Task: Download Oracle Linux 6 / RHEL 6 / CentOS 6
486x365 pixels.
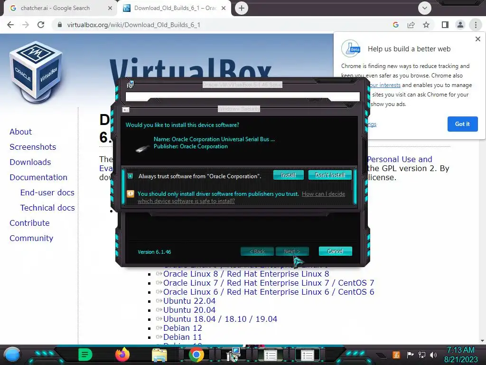Action: [269, 292]
